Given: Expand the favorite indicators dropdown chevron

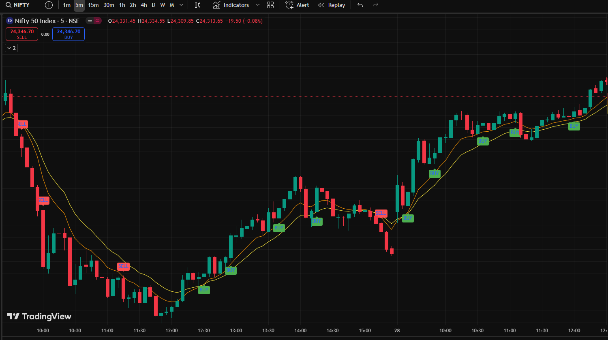Looking at the screenshot, I should click(258, 5).
